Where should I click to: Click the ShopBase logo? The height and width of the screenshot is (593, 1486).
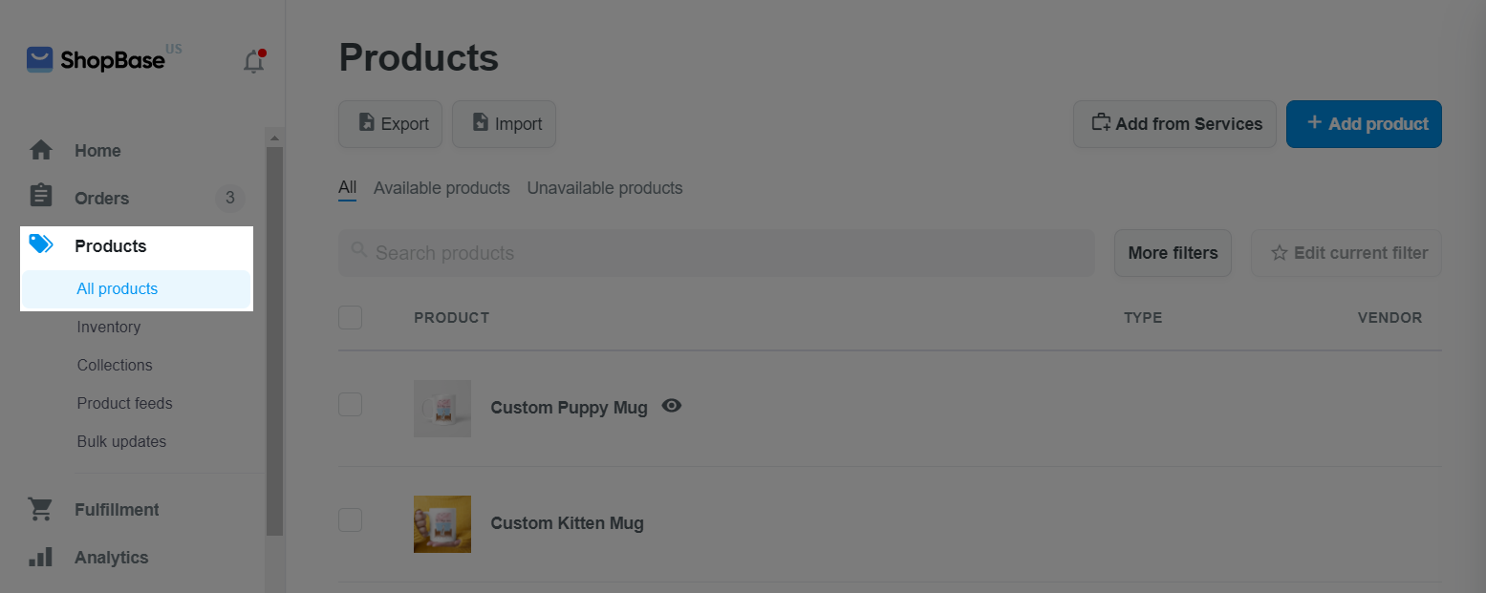coord(96,59)
